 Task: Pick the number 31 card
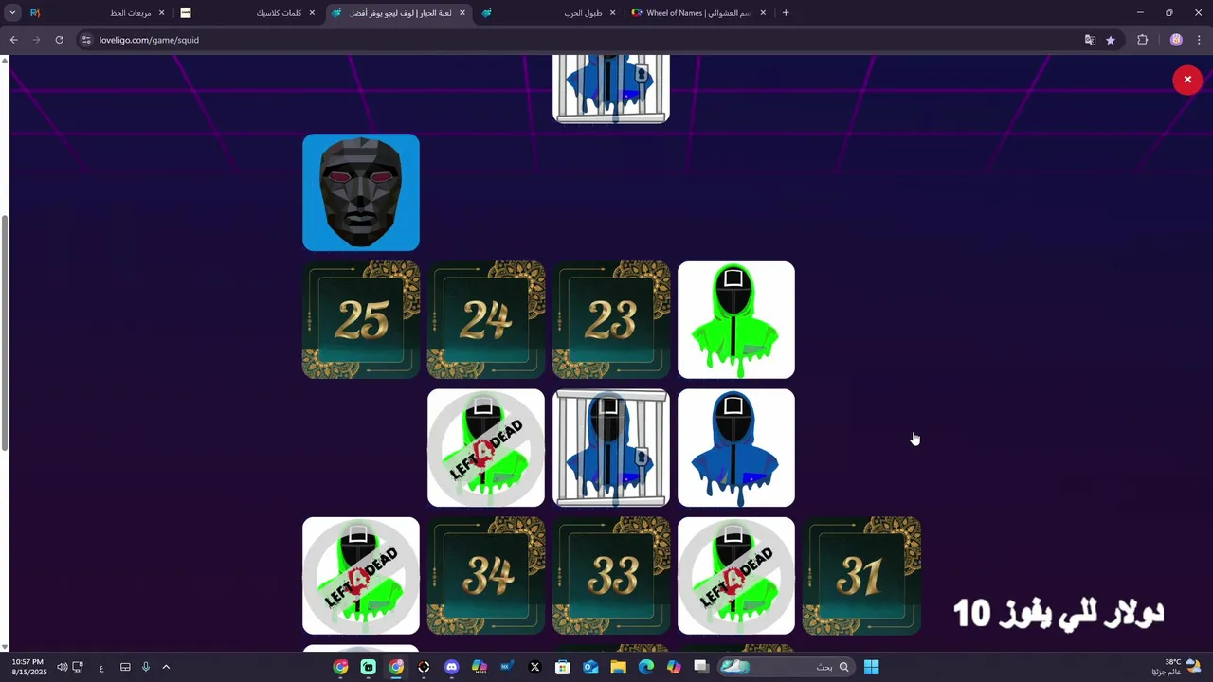[861, 576]
